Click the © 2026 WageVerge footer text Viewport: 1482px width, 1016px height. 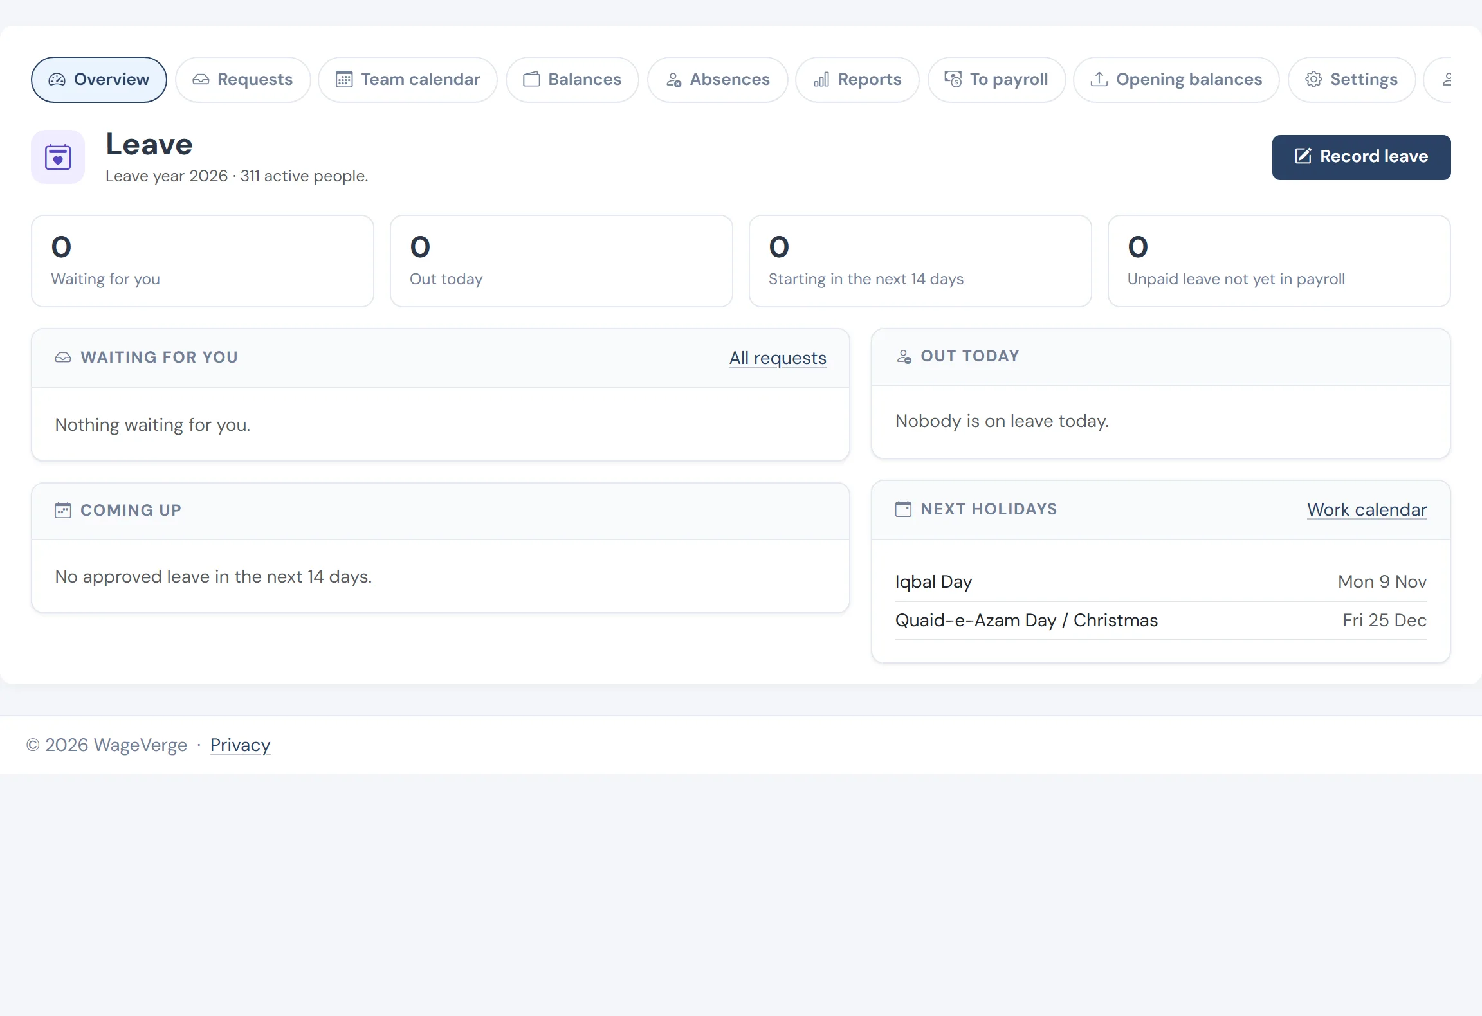(x=107, y=745)
